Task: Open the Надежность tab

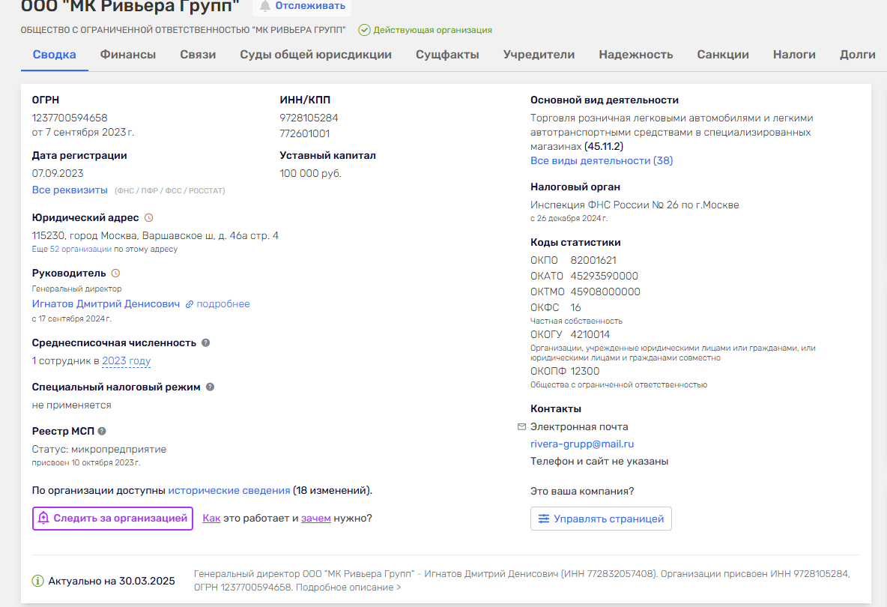Action: coord(636,55)
